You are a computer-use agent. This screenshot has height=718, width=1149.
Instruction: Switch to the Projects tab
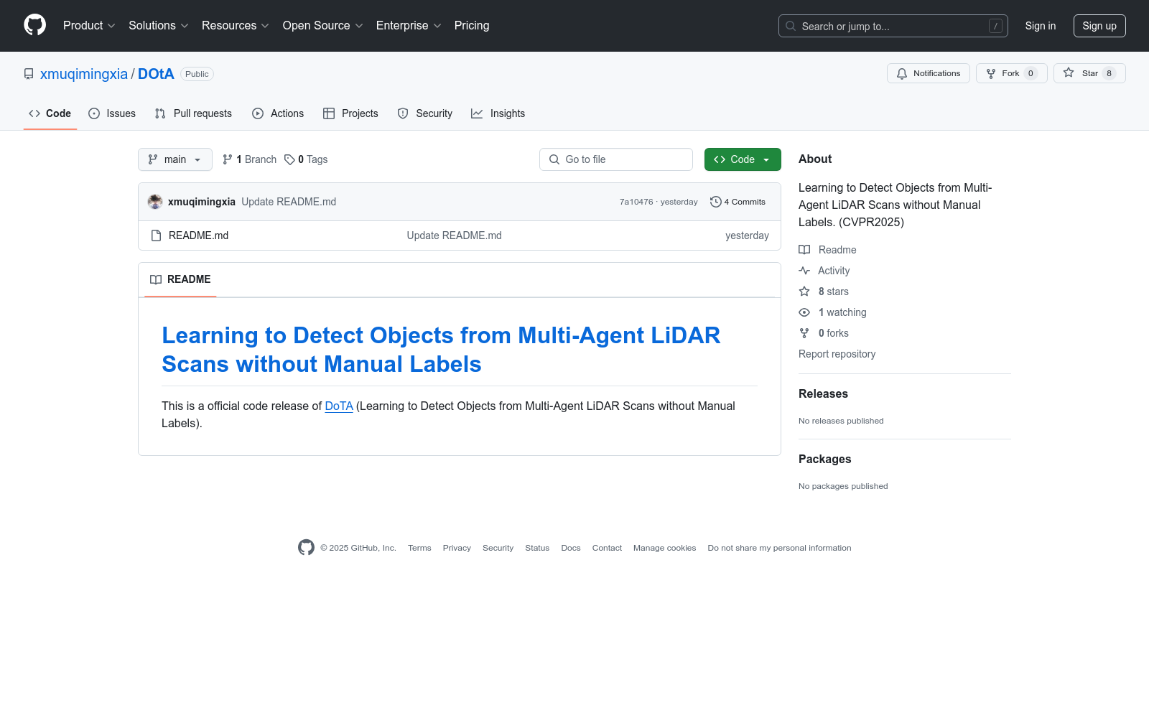(350, 113)
